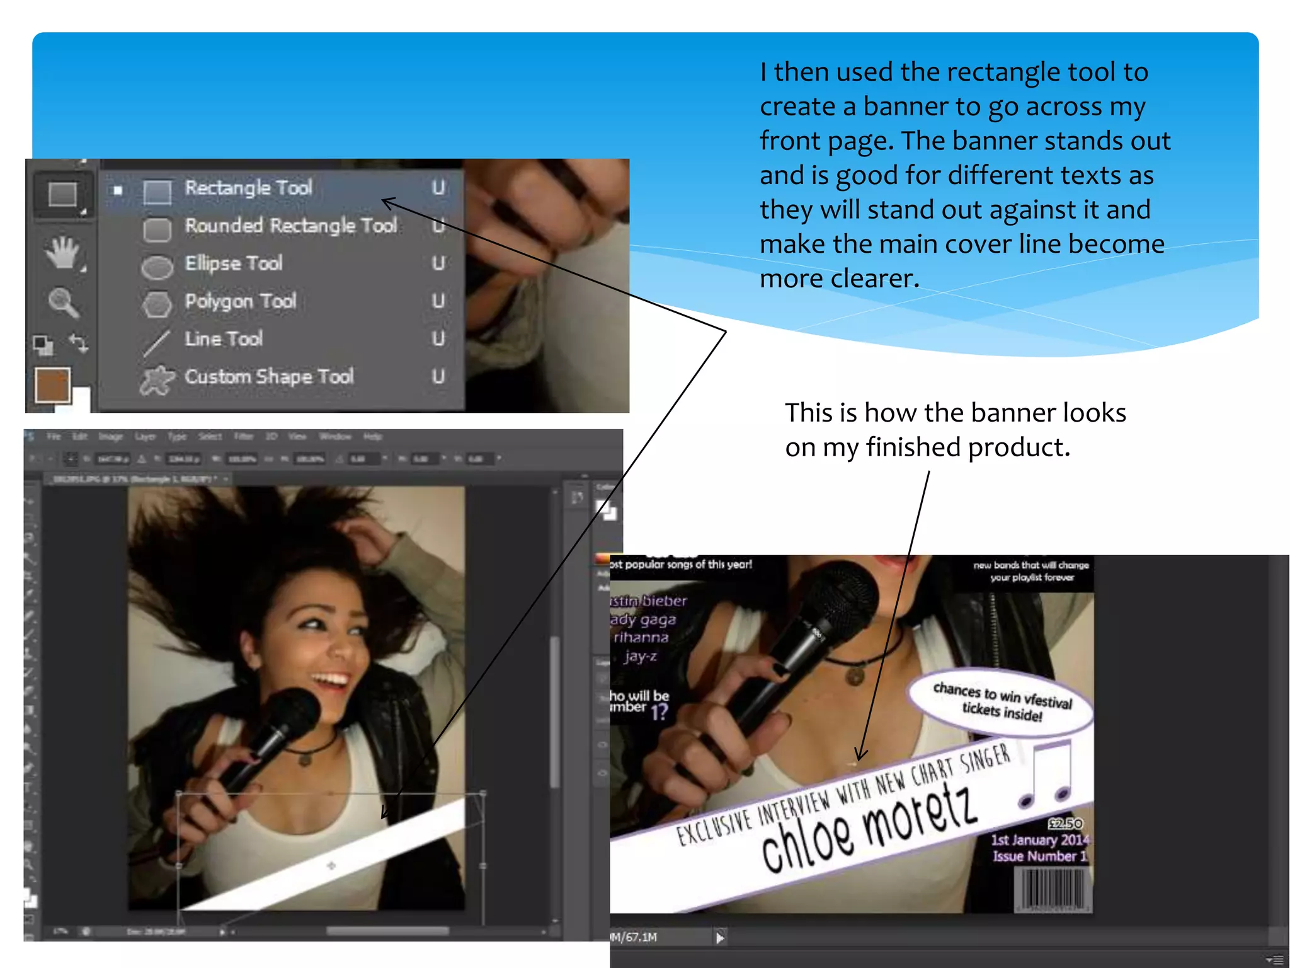Open the Type menu
The width and height of the screenshot is (1290, 968).
click(x=177, y=436)
